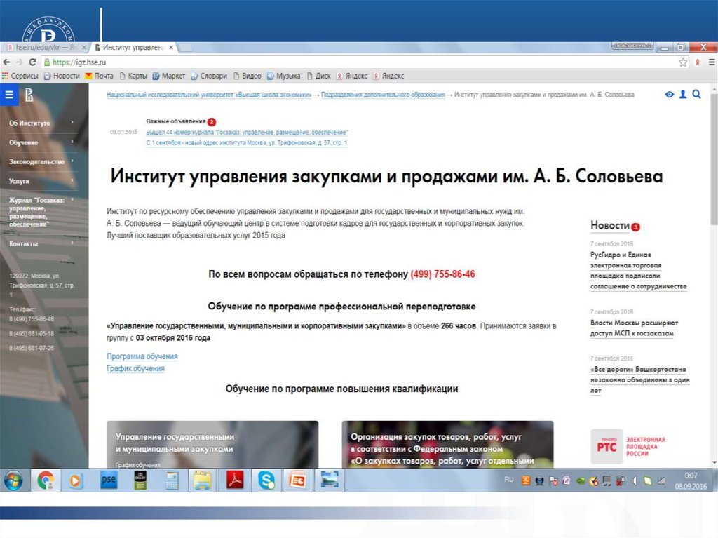Image resolution: width=718 pixels, height=538 pixels.
Task: Open the user profile icon
Action: click(683, 95)
